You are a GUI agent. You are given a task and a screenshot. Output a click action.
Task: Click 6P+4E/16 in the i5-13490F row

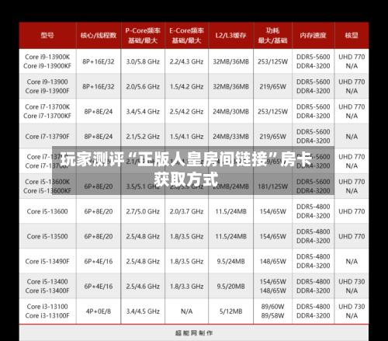click(99, 261)
